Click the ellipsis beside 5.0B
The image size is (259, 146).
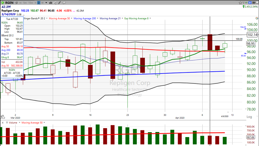tap(24, 15)
